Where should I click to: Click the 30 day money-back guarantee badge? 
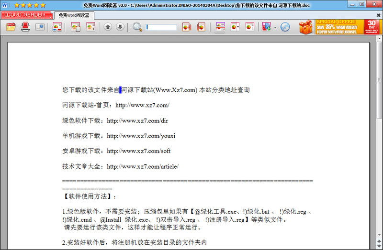tap(372, 27)
